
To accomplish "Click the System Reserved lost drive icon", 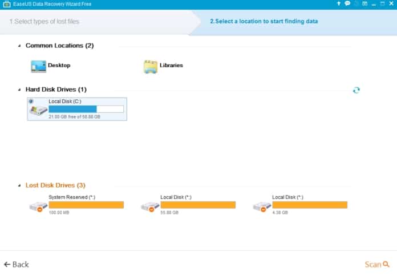I will [38, 206].
